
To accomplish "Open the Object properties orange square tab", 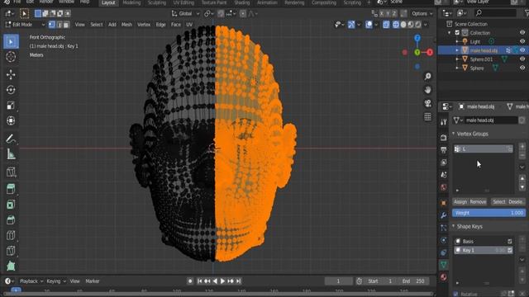I will click(x=444, y=203).
